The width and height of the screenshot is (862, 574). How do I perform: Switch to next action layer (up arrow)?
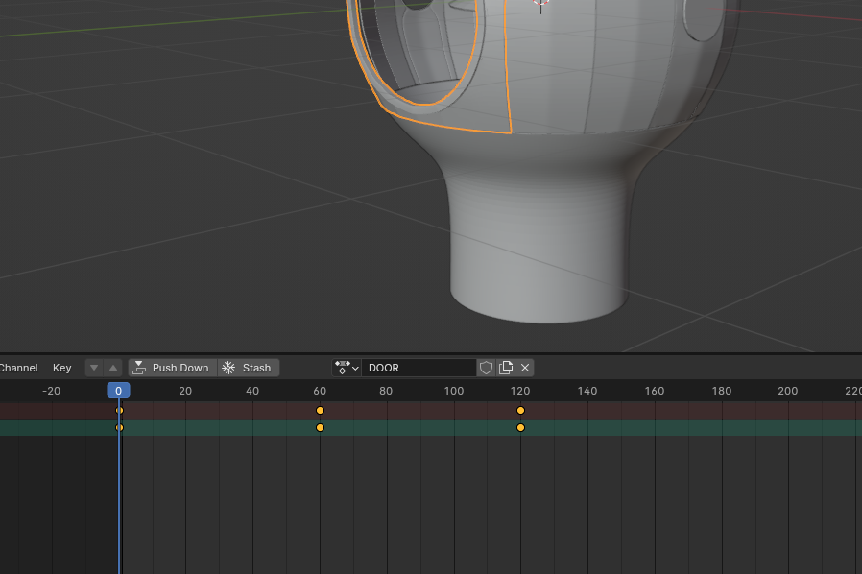pyautogui.click(x=113, y=368)
